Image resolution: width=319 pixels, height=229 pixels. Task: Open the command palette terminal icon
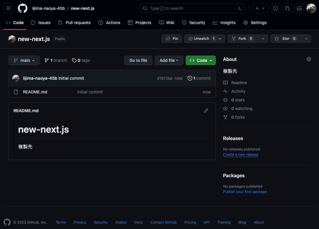[x=240, y=8]
